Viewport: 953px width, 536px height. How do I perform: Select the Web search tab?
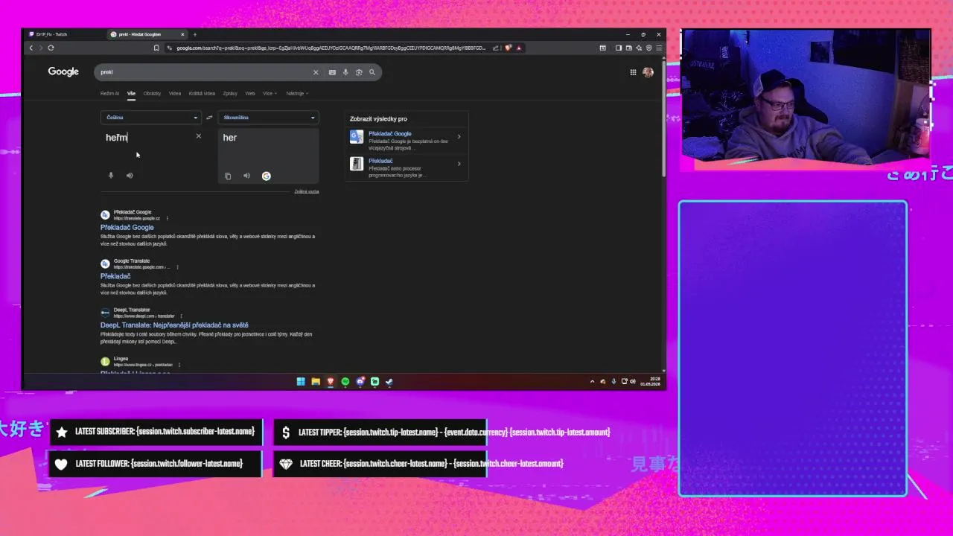[250, 94]
